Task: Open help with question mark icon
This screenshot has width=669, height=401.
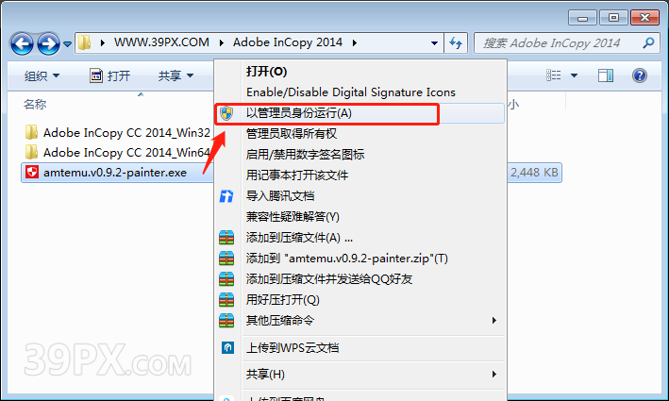Action: click(640, 75)
